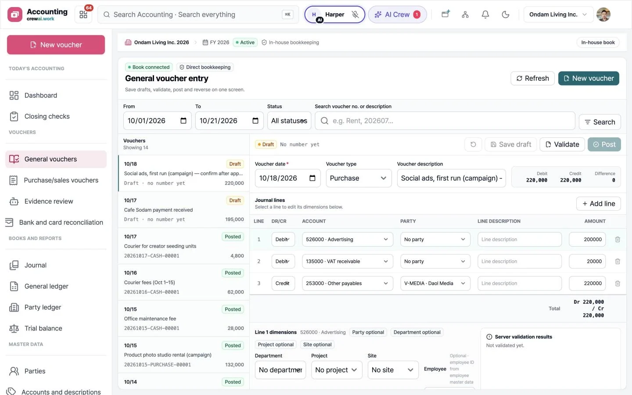Viewport: 632px width, 395px height.
Task: Toggle dark mode moon icon
Action: [x=506, y=14]
